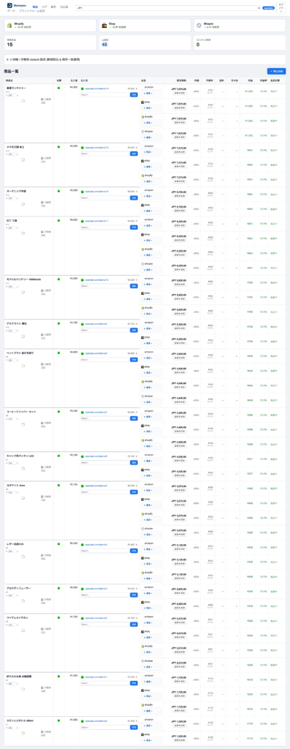Tick the checkbox for スマホ三脚 卓上

23,159
